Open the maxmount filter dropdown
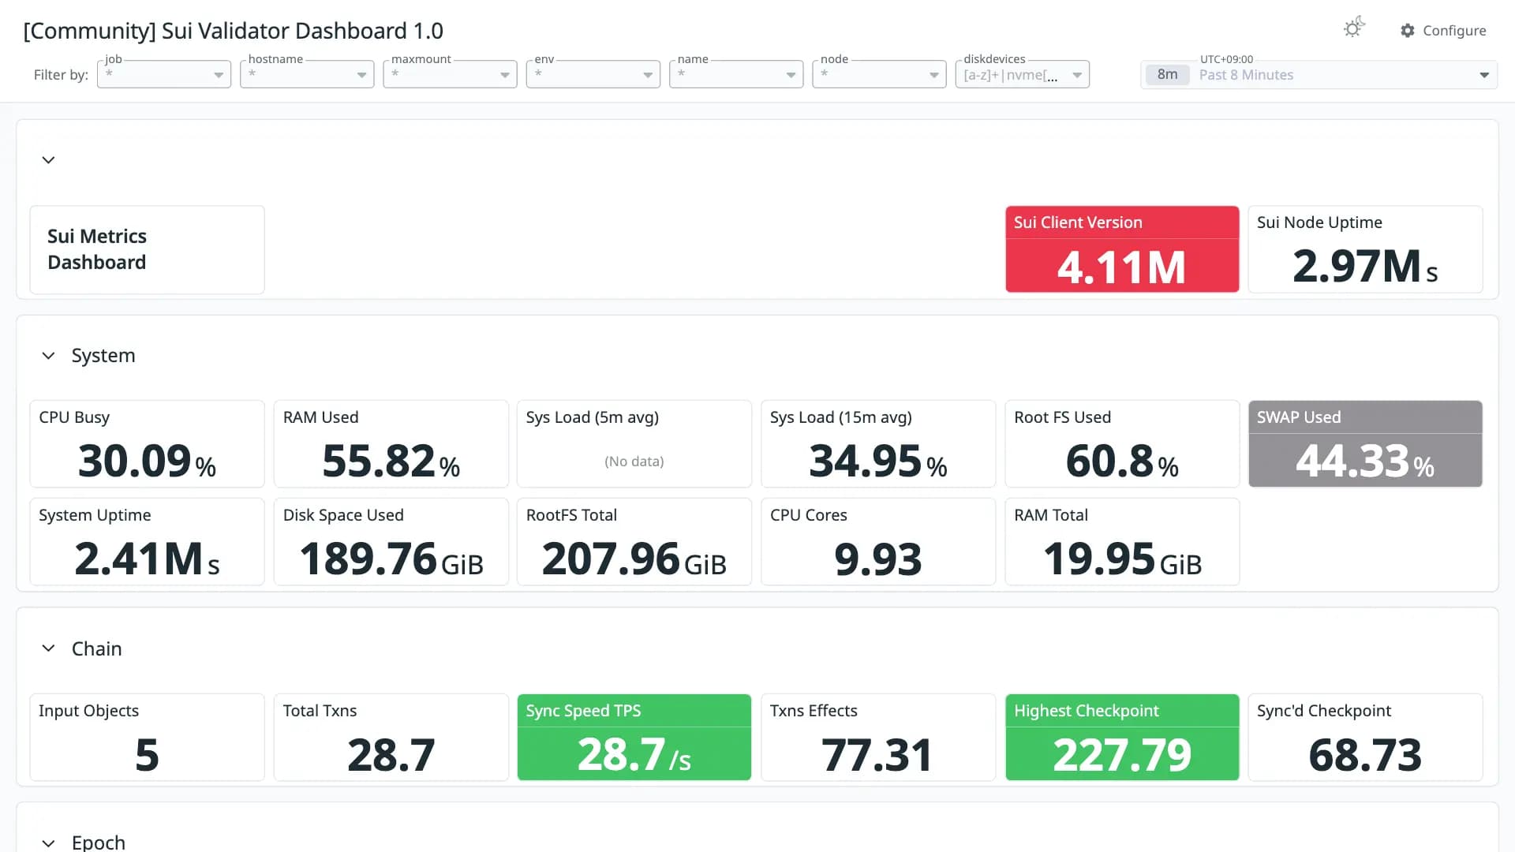 click(450, 75)
